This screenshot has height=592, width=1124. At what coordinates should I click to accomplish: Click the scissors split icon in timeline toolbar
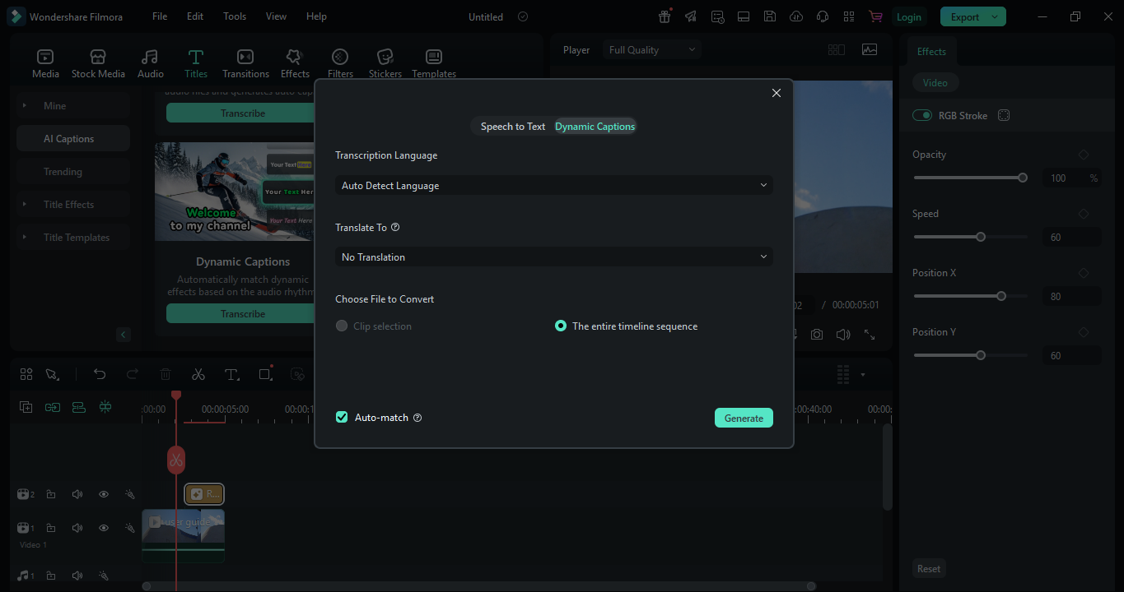pos(198,374)
